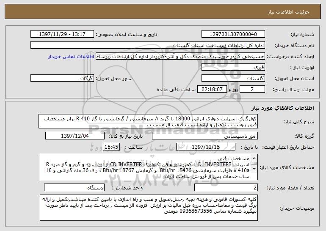Click the اولویت نیاز label

[x=302, y=68]
